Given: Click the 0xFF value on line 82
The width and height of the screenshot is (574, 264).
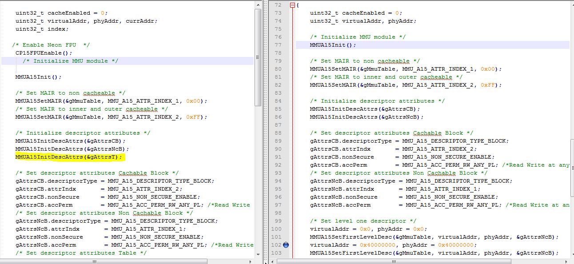Looking at the screenshot, I should pos(488,85).
